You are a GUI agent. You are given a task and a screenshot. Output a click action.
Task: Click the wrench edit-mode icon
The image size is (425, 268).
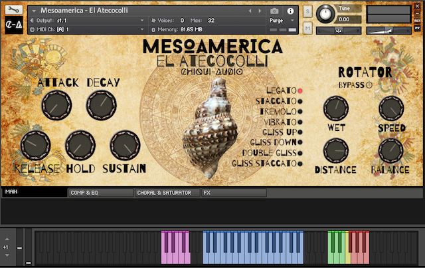click(15, 11)
